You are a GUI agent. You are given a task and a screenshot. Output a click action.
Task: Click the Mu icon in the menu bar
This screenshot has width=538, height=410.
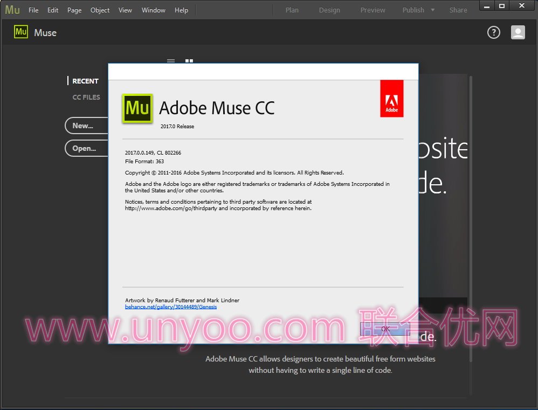tap(12, 10)
